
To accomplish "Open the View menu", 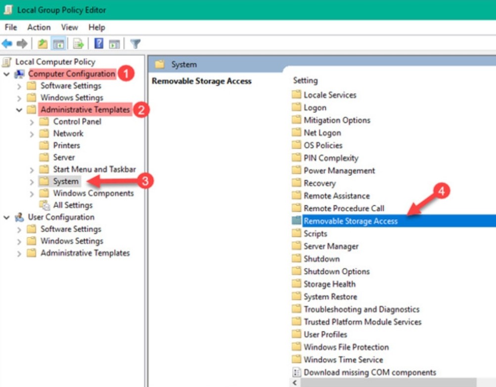I will pos(69,27).
